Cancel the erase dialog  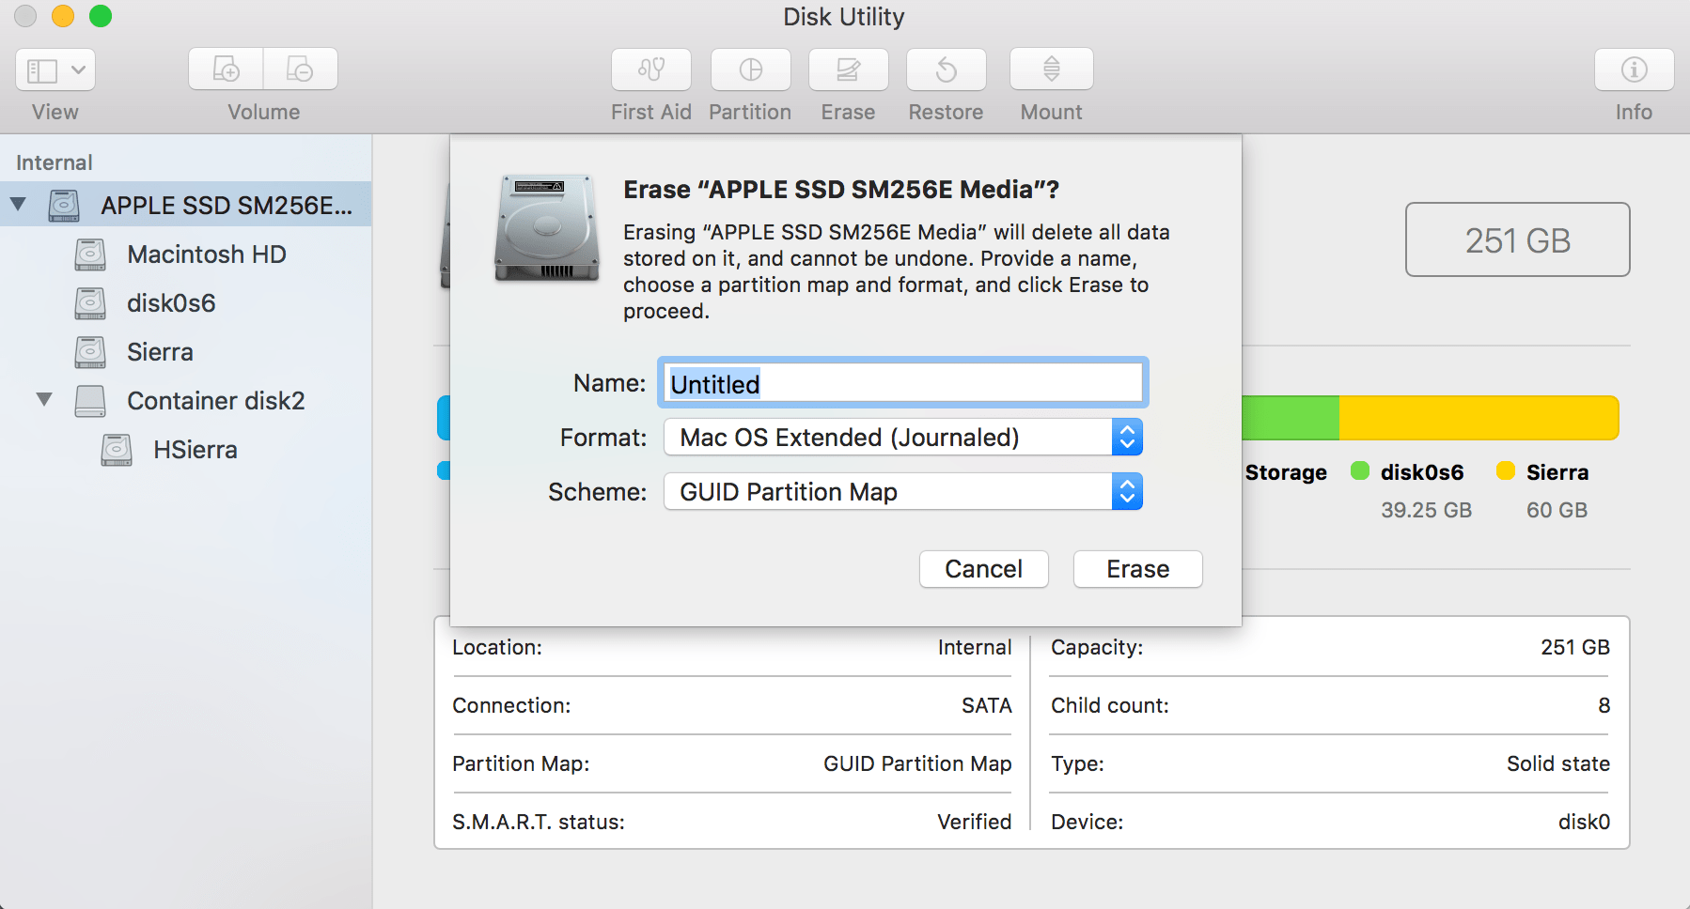click(984, 569)
